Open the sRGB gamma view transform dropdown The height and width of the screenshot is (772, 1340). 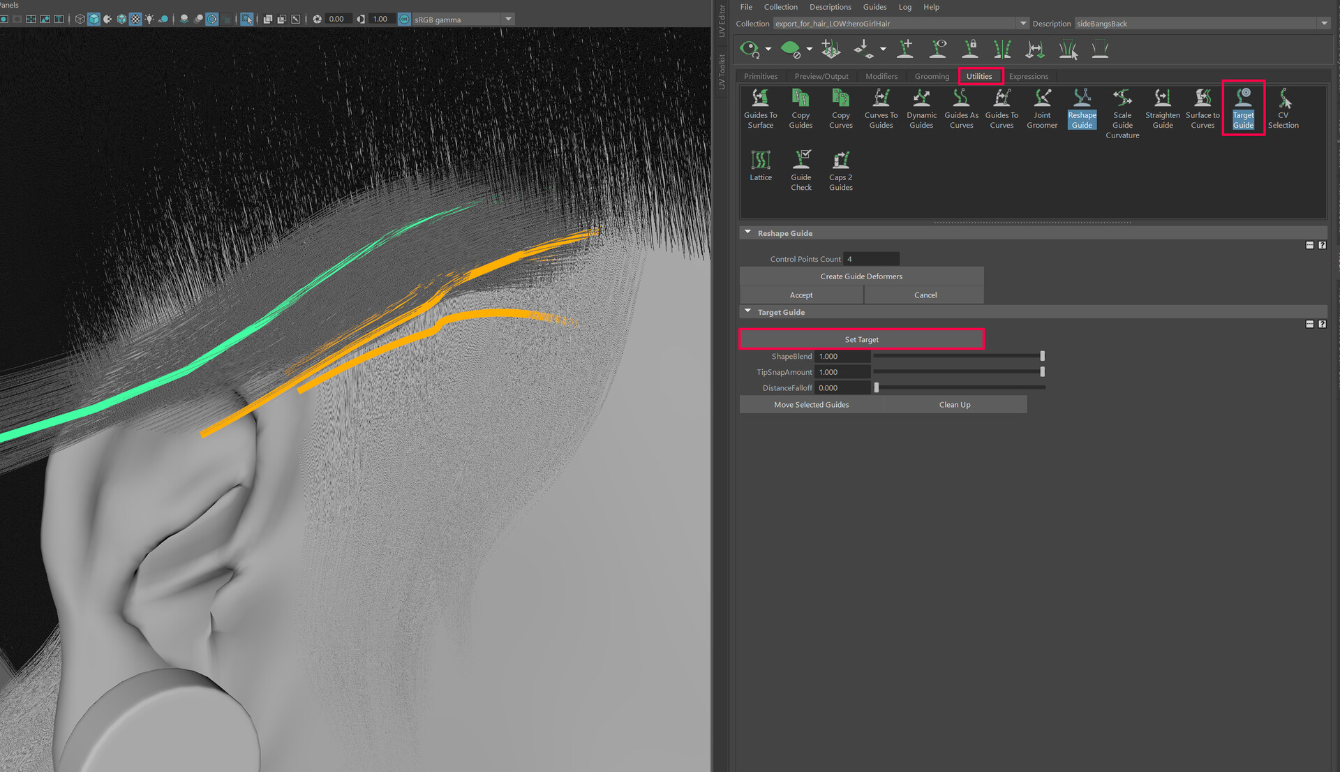pyautogui.click(x=508, y=19)
